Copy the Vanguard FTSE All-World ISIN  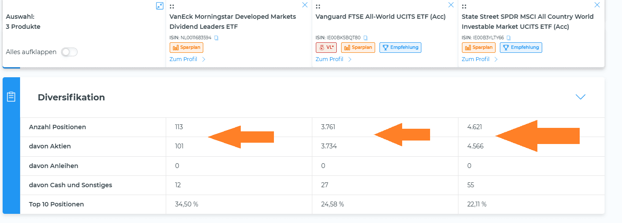(x=366, y=38)
